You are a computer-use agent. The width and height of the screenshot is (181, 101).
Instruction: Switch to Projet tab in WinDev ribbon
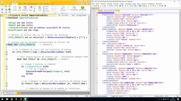[x=20, y=4]
